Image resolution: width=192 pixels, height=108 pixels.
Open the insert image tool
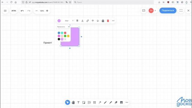coord(121,102)
